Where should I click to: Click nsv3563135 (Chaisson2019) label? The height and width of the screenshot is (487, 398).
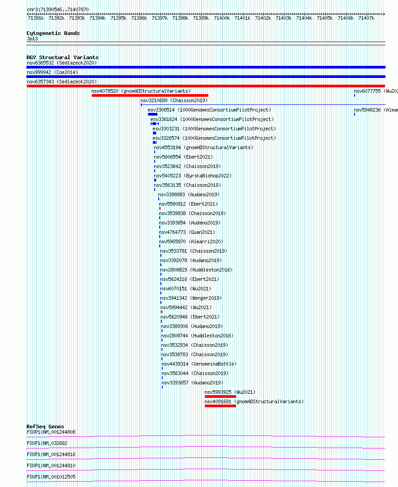click(187, 185)
